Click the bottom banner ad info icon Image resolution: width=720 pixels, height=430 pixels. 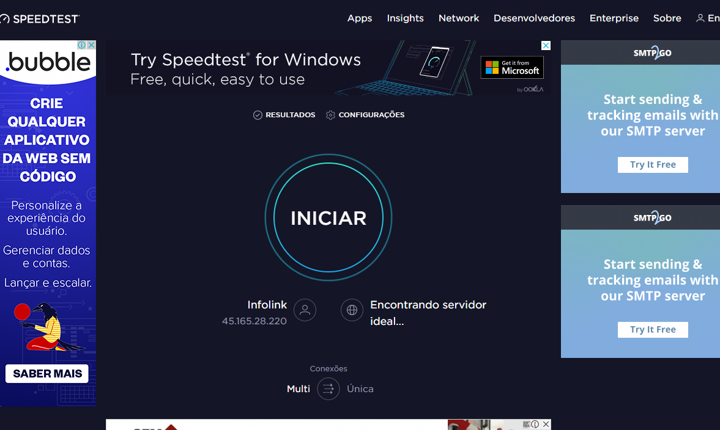tap(535, 424)
